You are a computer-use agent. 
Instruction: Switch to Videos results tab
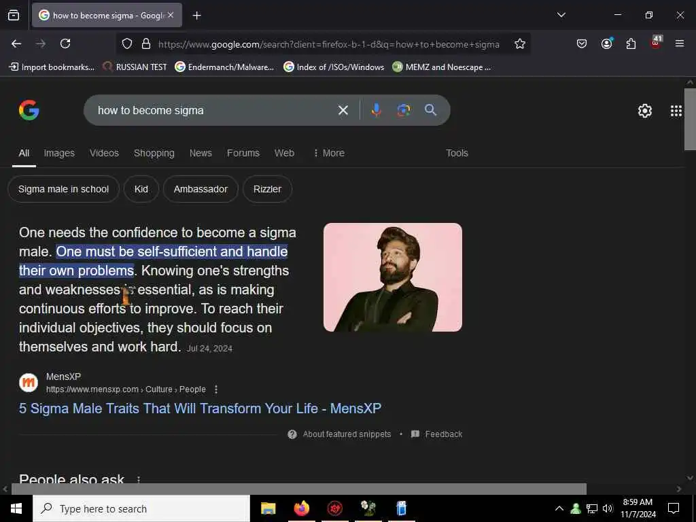tap(104, 153)
